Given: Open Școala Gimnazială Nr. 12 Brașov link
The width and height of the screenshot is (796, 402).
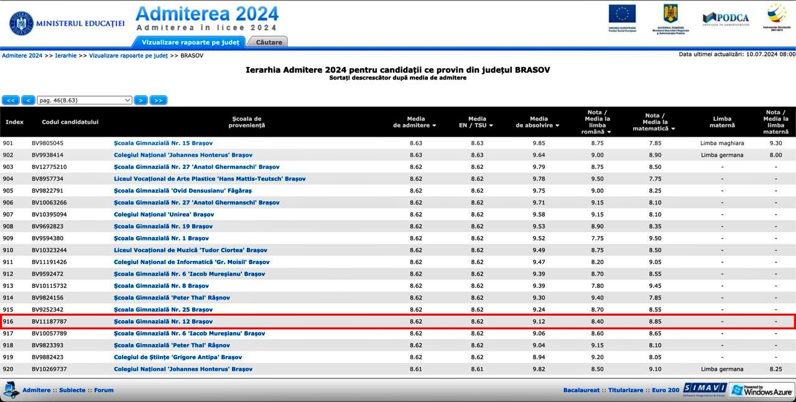Looking at the screenshot, I should tap(163, 321).
